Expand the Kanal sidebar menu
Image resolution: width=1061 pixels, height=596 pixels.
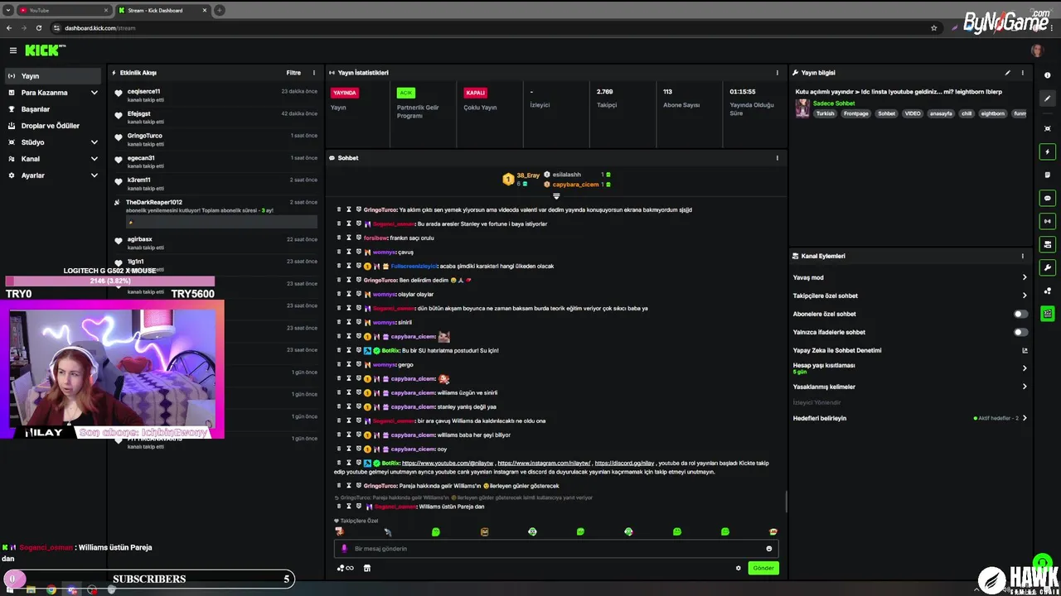(x=53, y=159)
